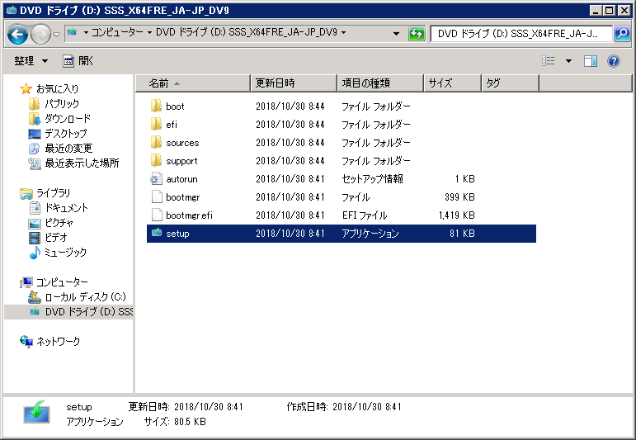Open the address bar history dropdown
Screen dimensions: 636x440
coord(396,33)
